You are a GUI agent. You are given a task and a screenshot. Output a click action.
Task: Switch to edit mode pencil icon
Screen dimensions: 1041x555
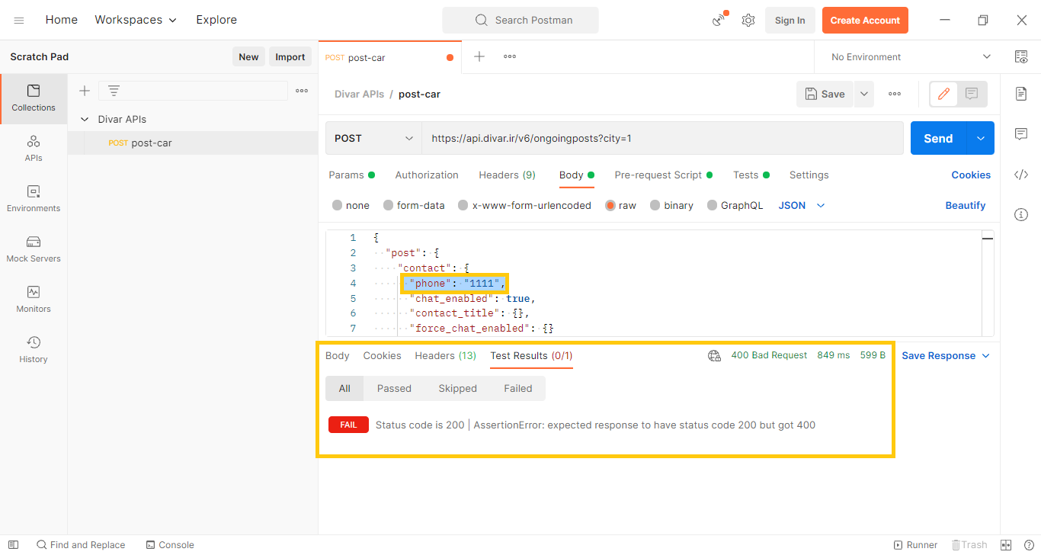tap(943, 94)
